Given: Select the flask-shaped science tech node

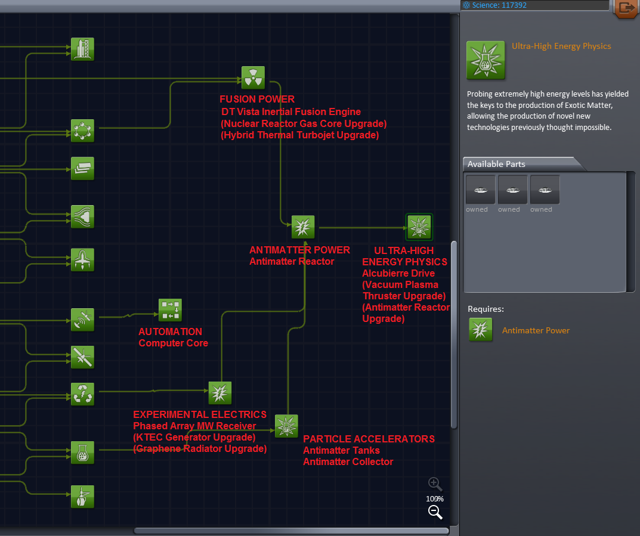Looking at the screenshot, I should click(x=82, y=453).
